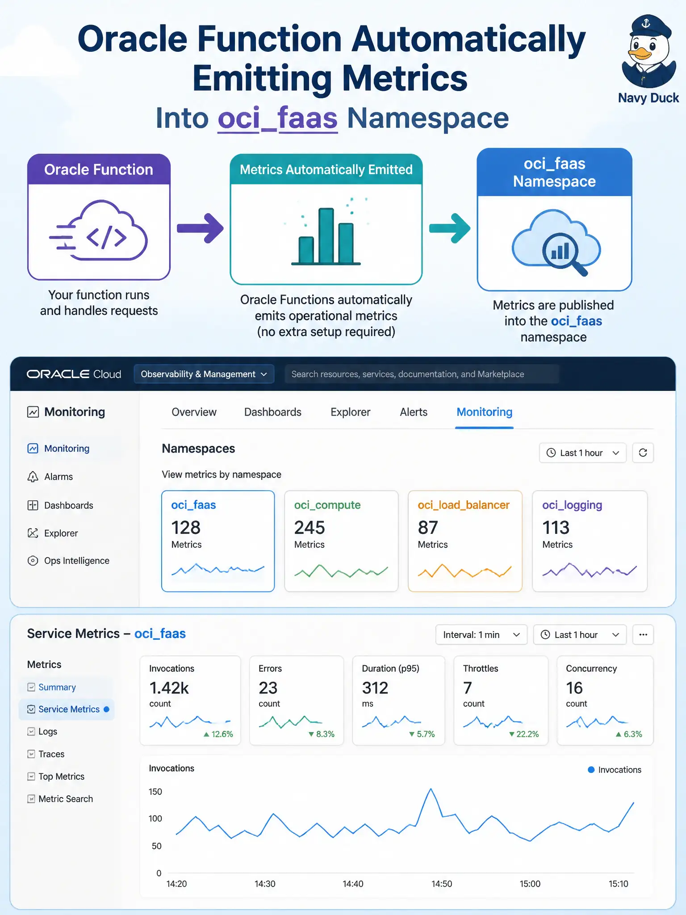Switch to the Explorer tab
The width and height of the screenshot is (686, 915).
pyautogui.click(x=351, y=412)
